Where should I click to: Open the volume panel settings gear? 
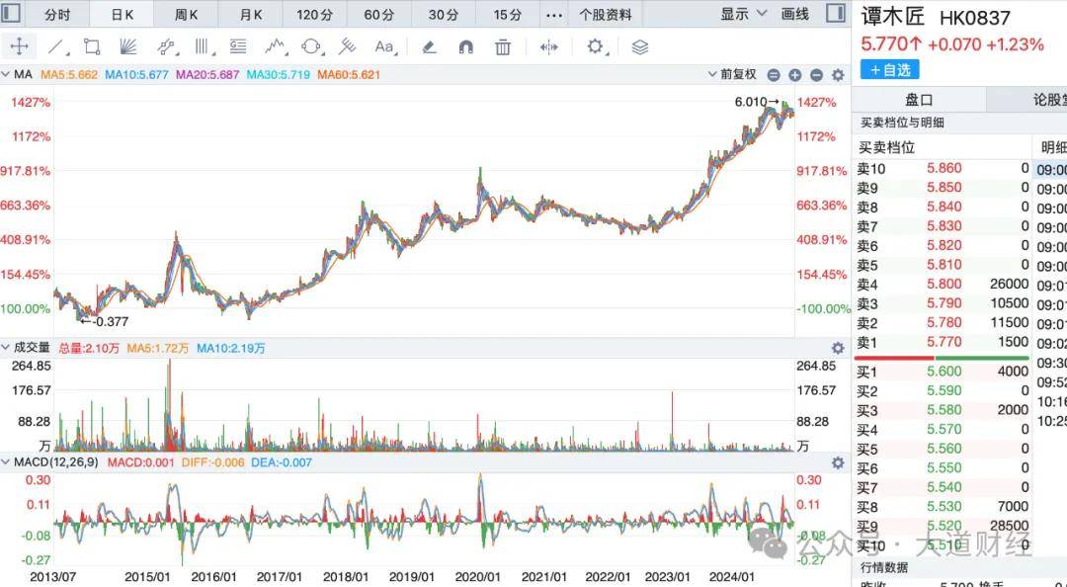(x=838, y=348)
